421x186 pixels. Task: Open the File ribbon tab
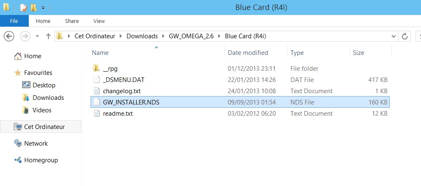[14, 21]
